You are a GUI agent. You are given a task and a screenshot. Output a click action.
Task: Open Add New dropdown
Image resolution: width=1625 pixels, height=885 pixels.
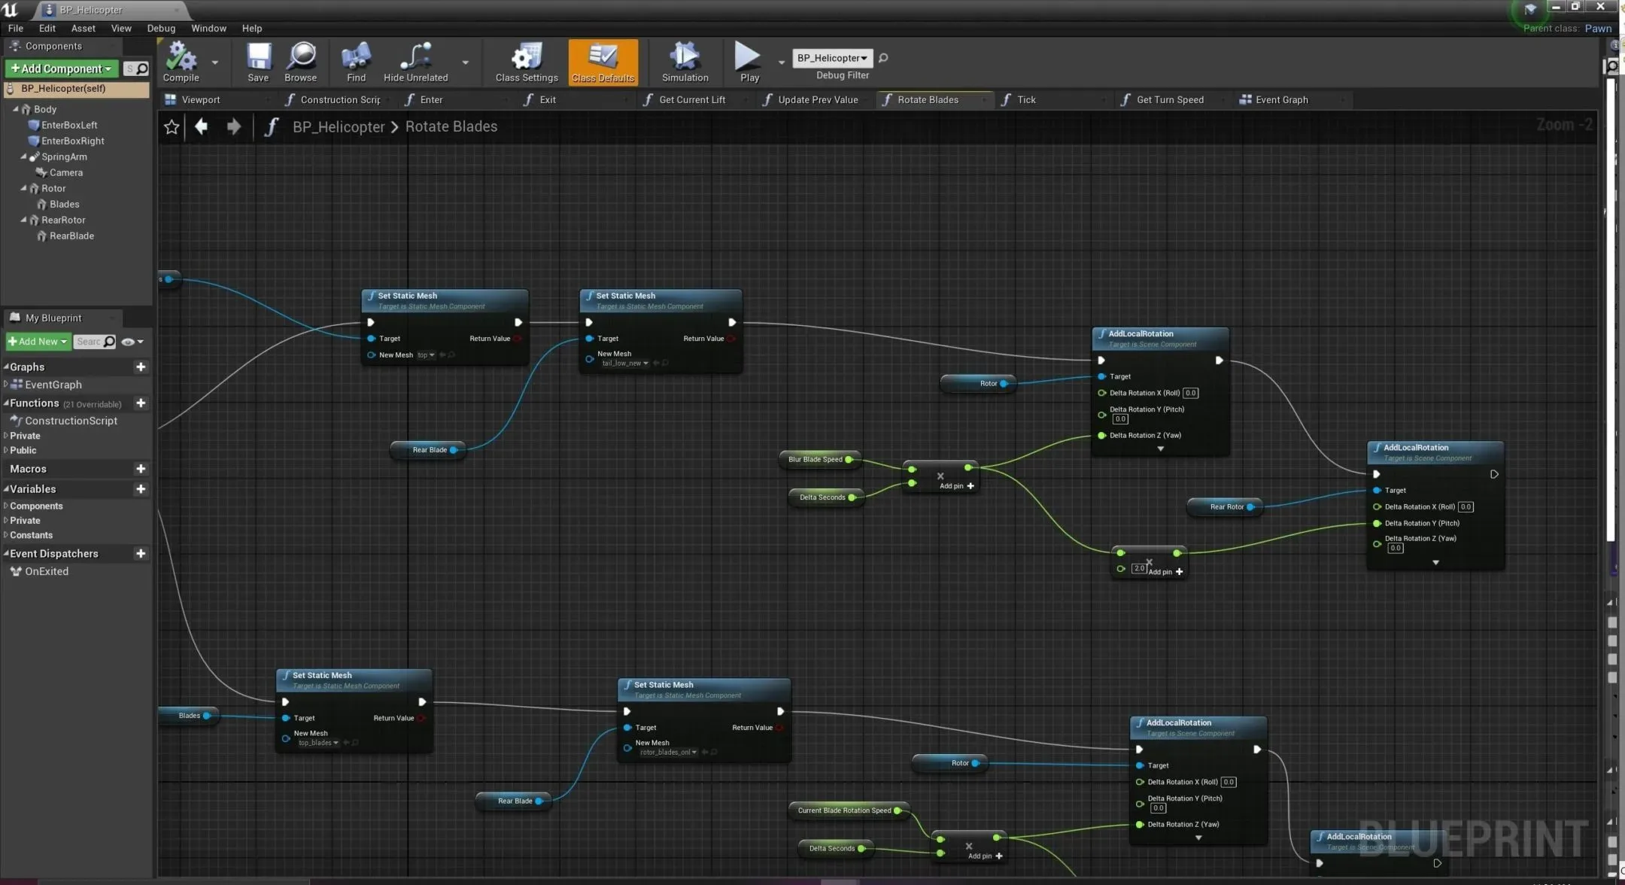click(x=38, y=342)
